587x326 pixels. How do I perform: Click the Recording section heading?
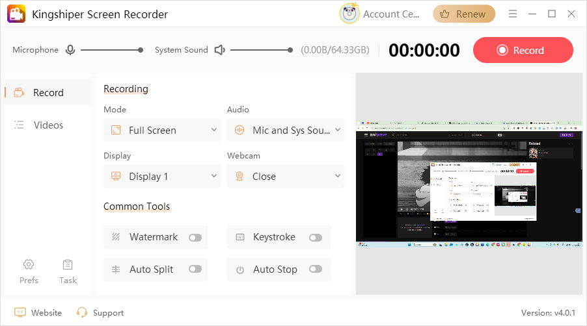pos(126,89)
